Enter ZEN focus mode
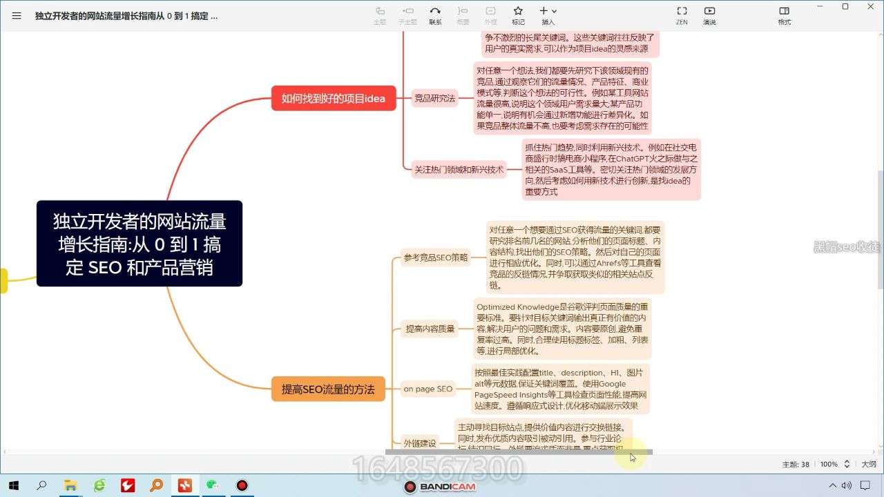 click(682, 14)
